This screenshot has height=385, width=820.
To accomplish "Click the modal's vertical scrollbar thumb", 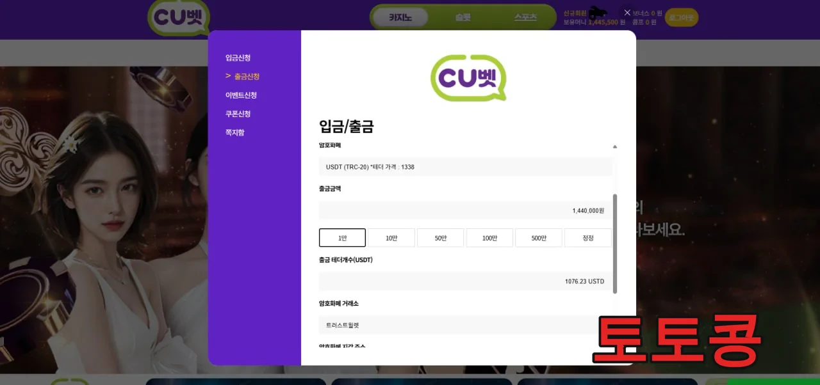I will (x=615, y=244).
